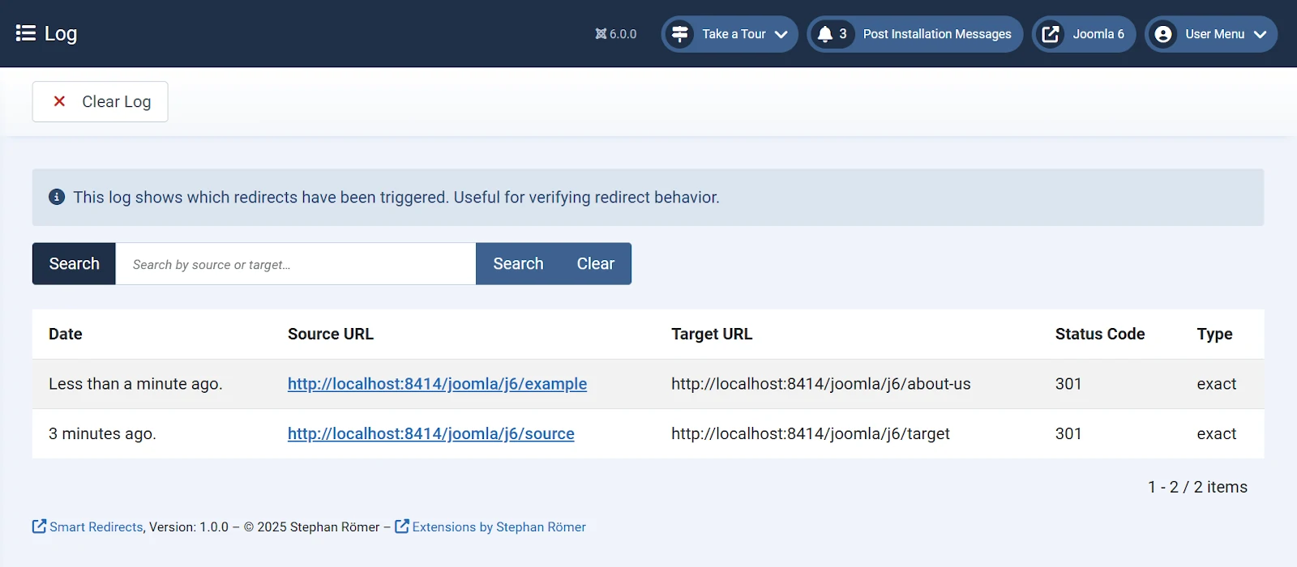Click the joomla/j6/target URL cell

pos(811,433)
